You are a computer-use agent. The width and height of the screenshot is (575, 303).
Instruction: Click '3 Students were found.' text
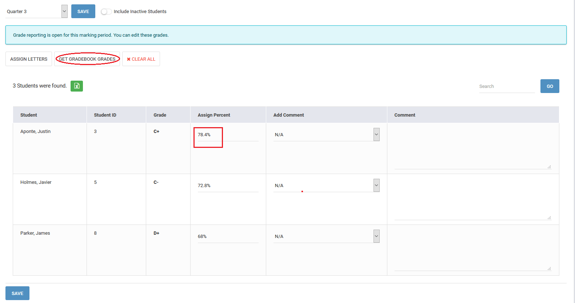point(40,86)
